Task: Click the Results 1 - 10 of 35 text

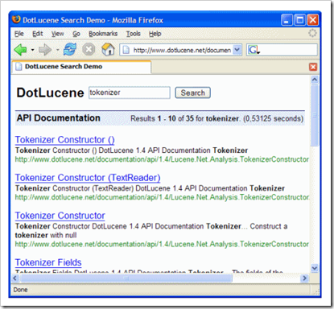Action: 162,118
